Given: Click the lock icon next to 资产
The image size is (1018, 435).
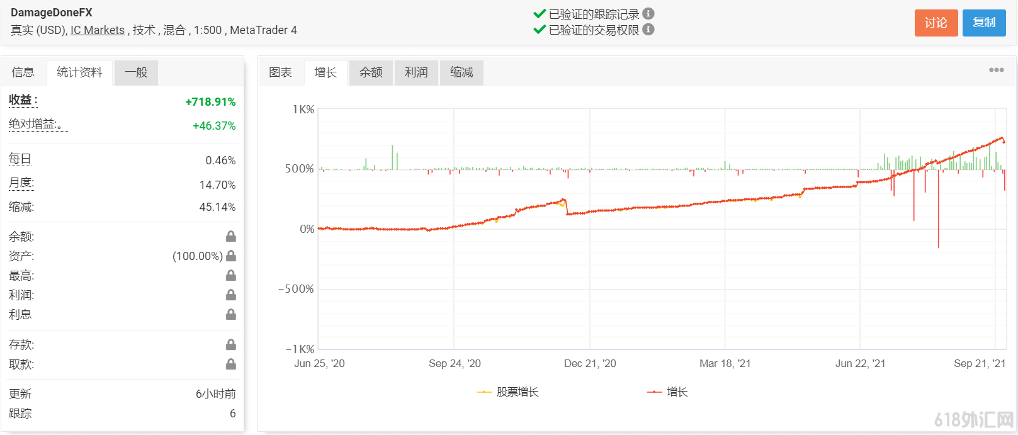Looking at the screenshot, I should 231,256.
